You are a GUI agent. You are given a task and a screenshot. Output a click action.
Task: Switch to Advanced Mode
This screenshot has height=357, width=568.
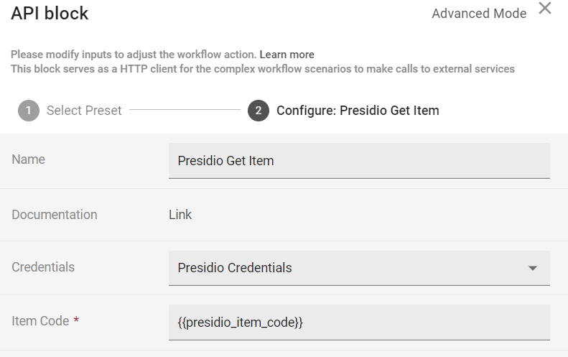(479, 14)
